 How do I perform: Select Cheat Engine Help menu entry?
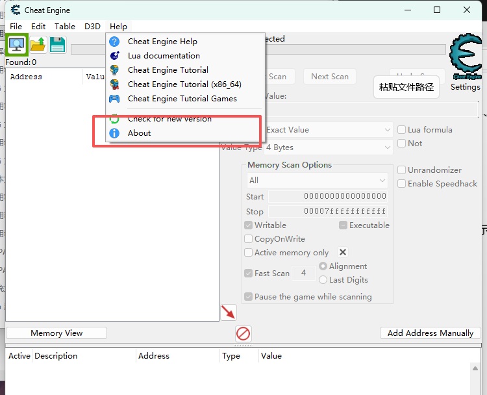(x=185, y=42)
